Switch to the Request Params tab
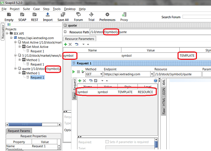This screenshot has height=151, width=211. [19, 131]
